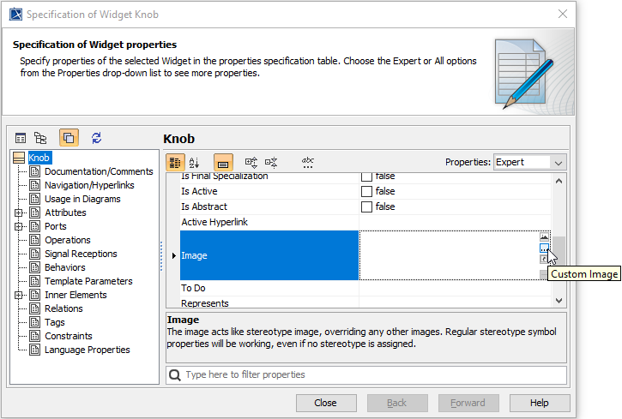Click the scroll down arrow of properties table
This screenshot has height=419, width=622.
(x=559, y=301)
